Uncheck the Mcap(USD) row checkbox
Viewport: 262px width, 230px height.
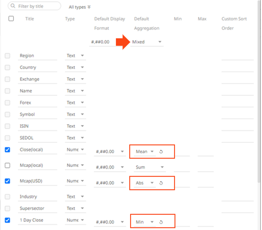pyautogui.click(x=7, y=181)
